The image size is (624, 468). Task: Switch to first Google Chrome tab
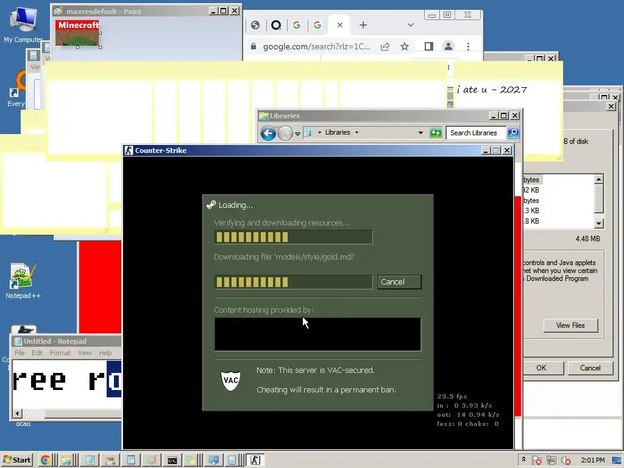point(297,25)
